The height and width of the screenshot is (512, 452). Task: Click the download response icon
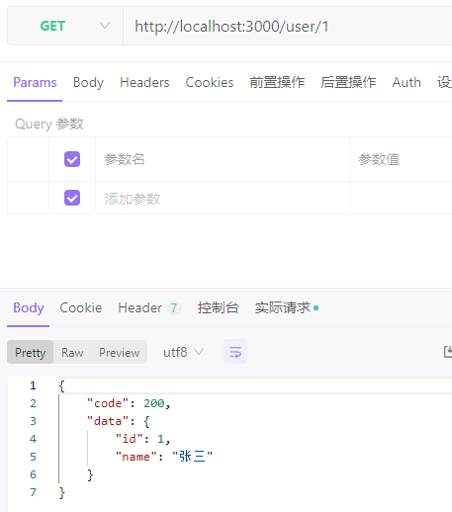[x=448, y=352]
